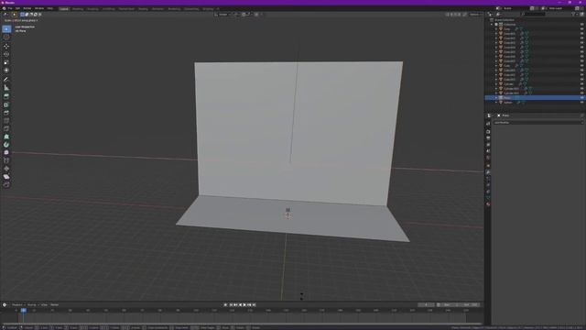Toggle visibility of Sphere object
This screenshot has height=330, width=586.
pos(582,102)
